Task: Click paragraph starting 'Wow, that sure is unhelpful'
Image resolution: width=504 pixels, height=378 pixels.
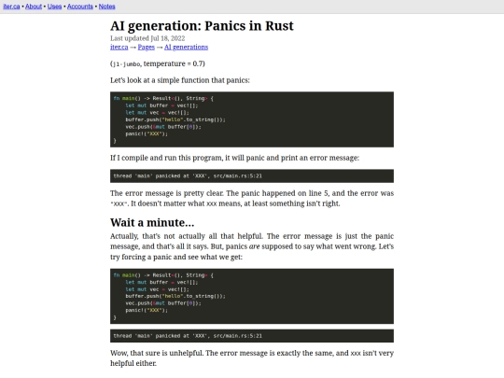Action: click(252, 358)
